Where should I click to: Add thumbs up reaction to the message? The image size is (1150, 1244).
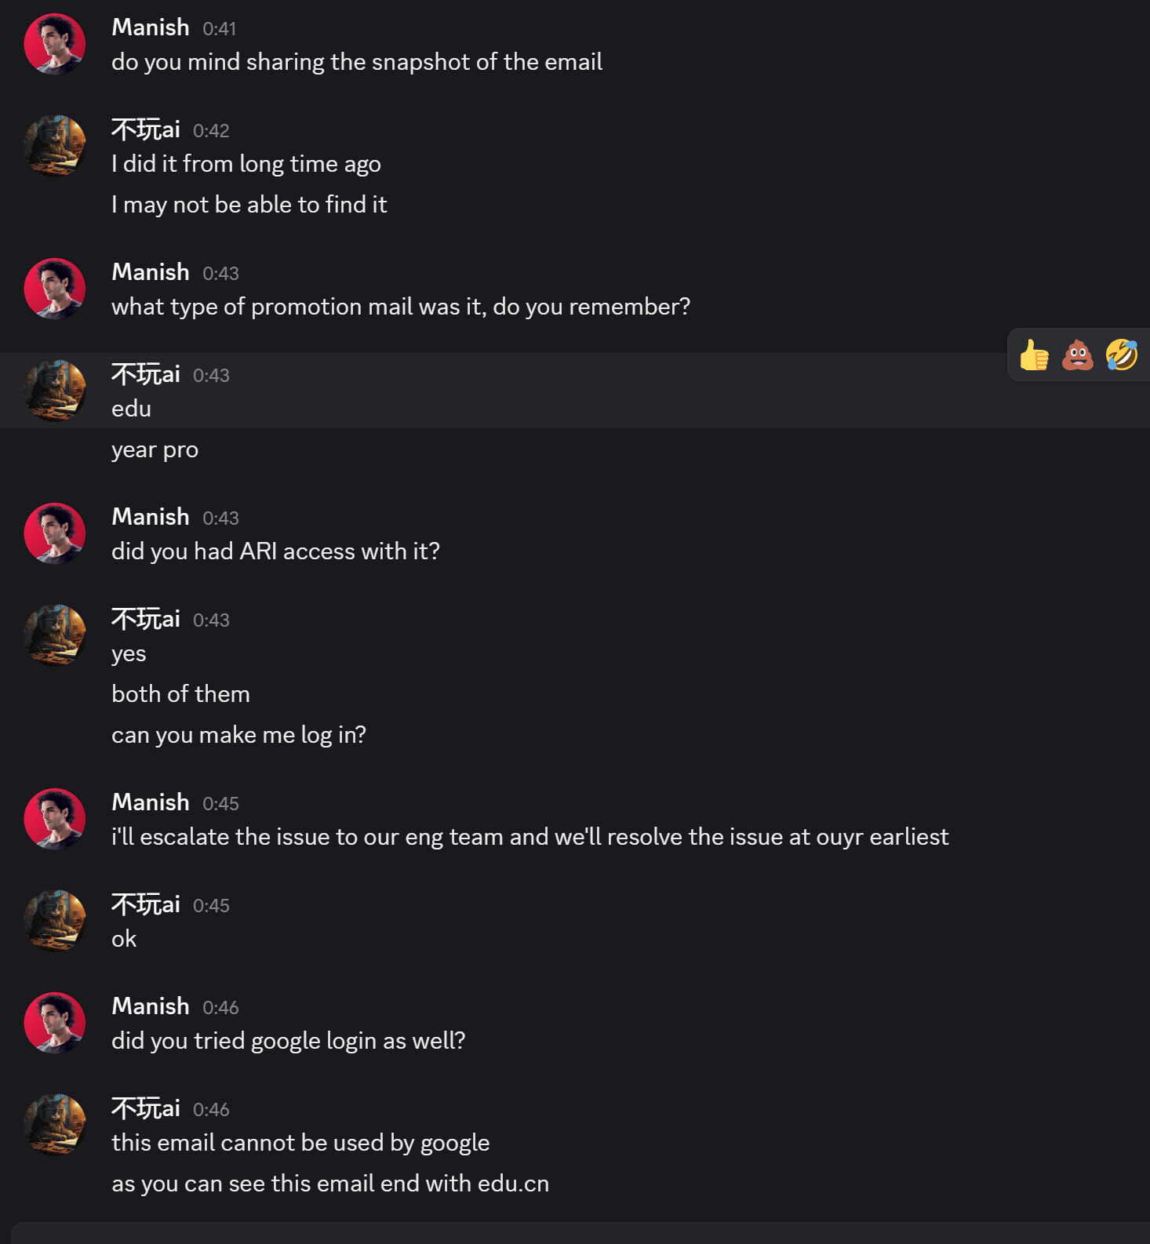click(x=1034, y=355)
